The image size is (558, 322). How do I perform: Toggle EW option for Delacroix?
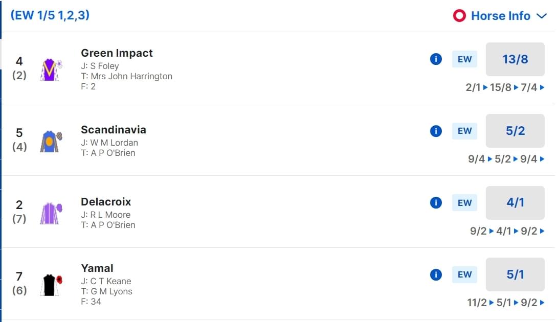[x=464, y=203]
